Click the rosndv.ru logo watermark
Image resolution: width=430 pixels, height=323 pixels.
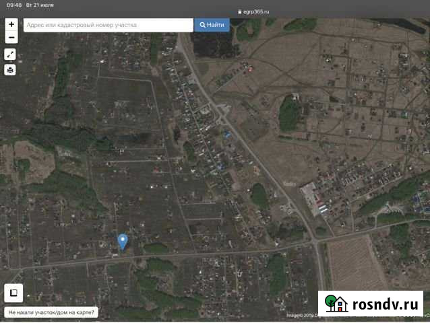click(370, 303)
